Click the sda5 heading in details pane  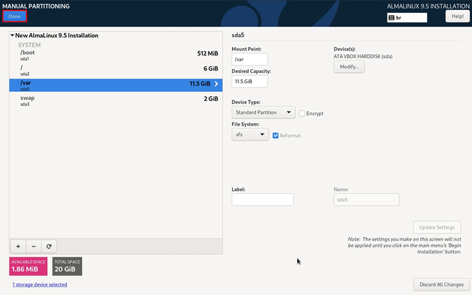tap(238, 35)
